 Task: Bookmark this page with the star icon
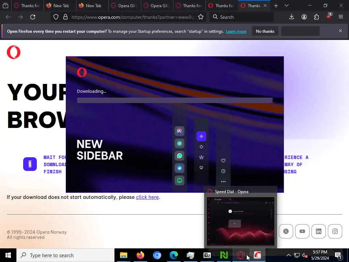tap(201, 17)
